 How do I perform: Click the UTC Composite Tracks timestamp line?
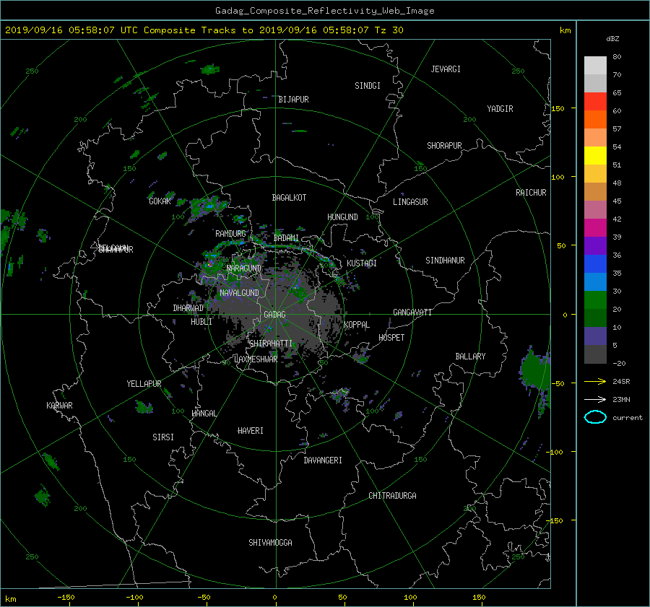(x=204, y=30)
